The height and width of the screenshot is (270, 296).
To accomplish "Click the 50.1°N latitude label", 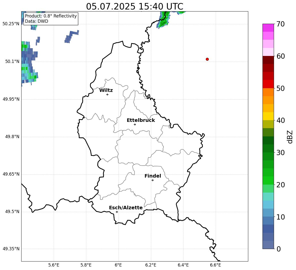I will (x=12, y=61).
